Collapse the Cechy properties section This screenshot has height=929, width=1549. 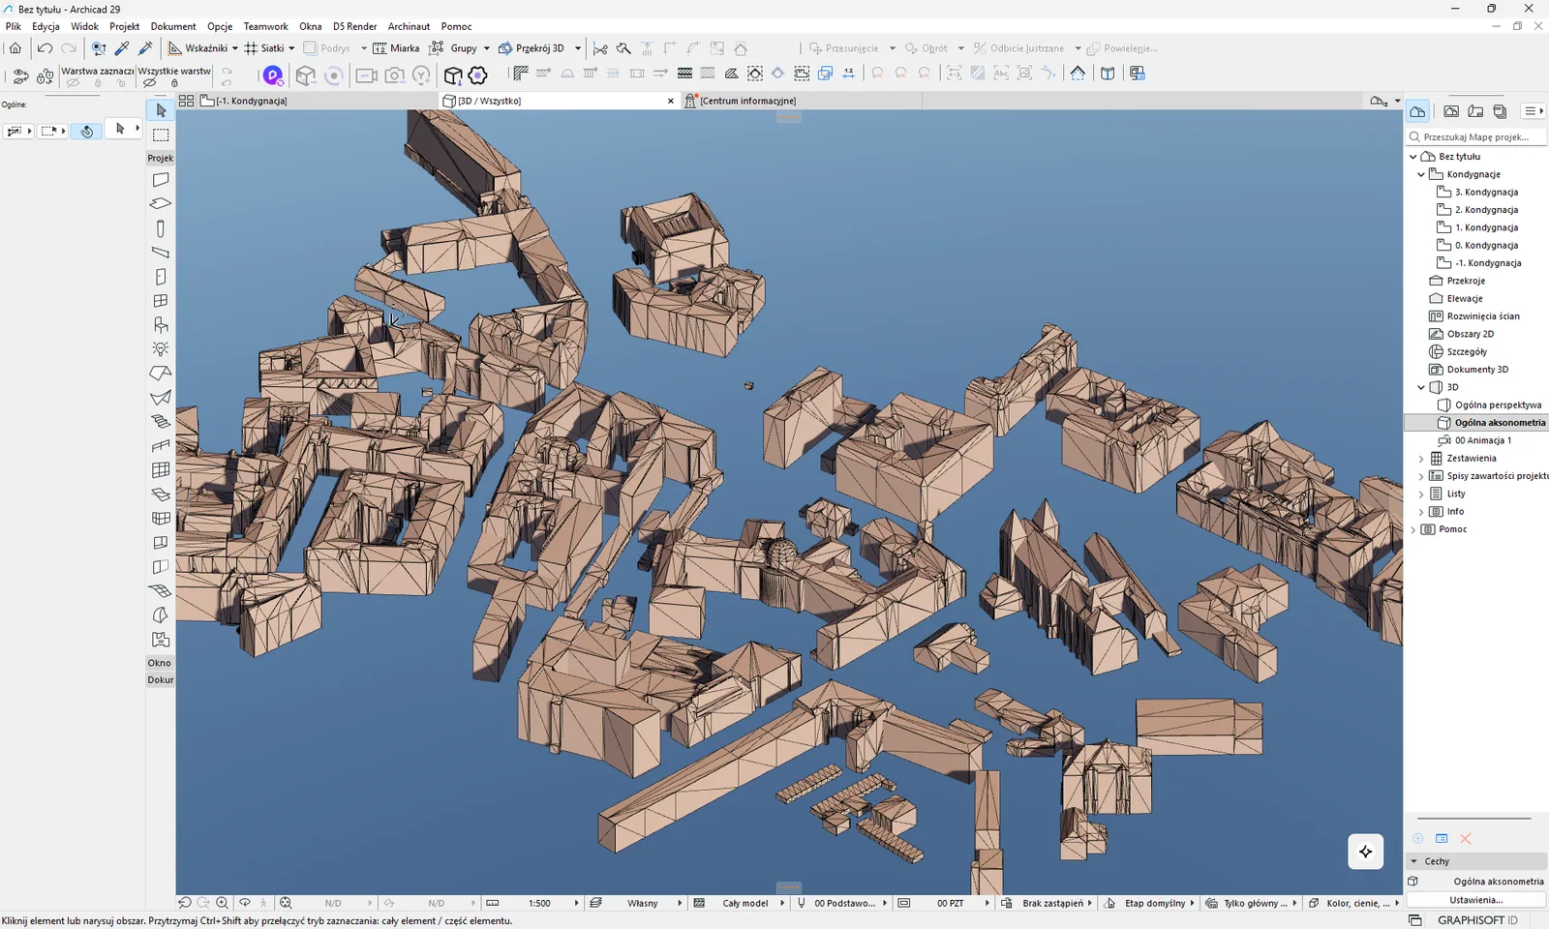pyautogui.click(x=1414, y=861)
